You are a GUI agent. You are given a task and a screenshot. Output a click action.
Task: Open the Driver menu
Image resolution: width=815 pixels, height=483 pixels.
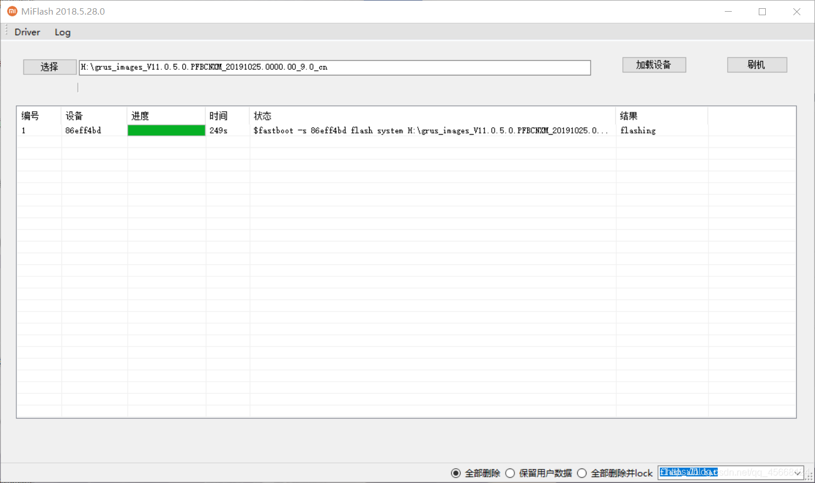click(28, 32)
